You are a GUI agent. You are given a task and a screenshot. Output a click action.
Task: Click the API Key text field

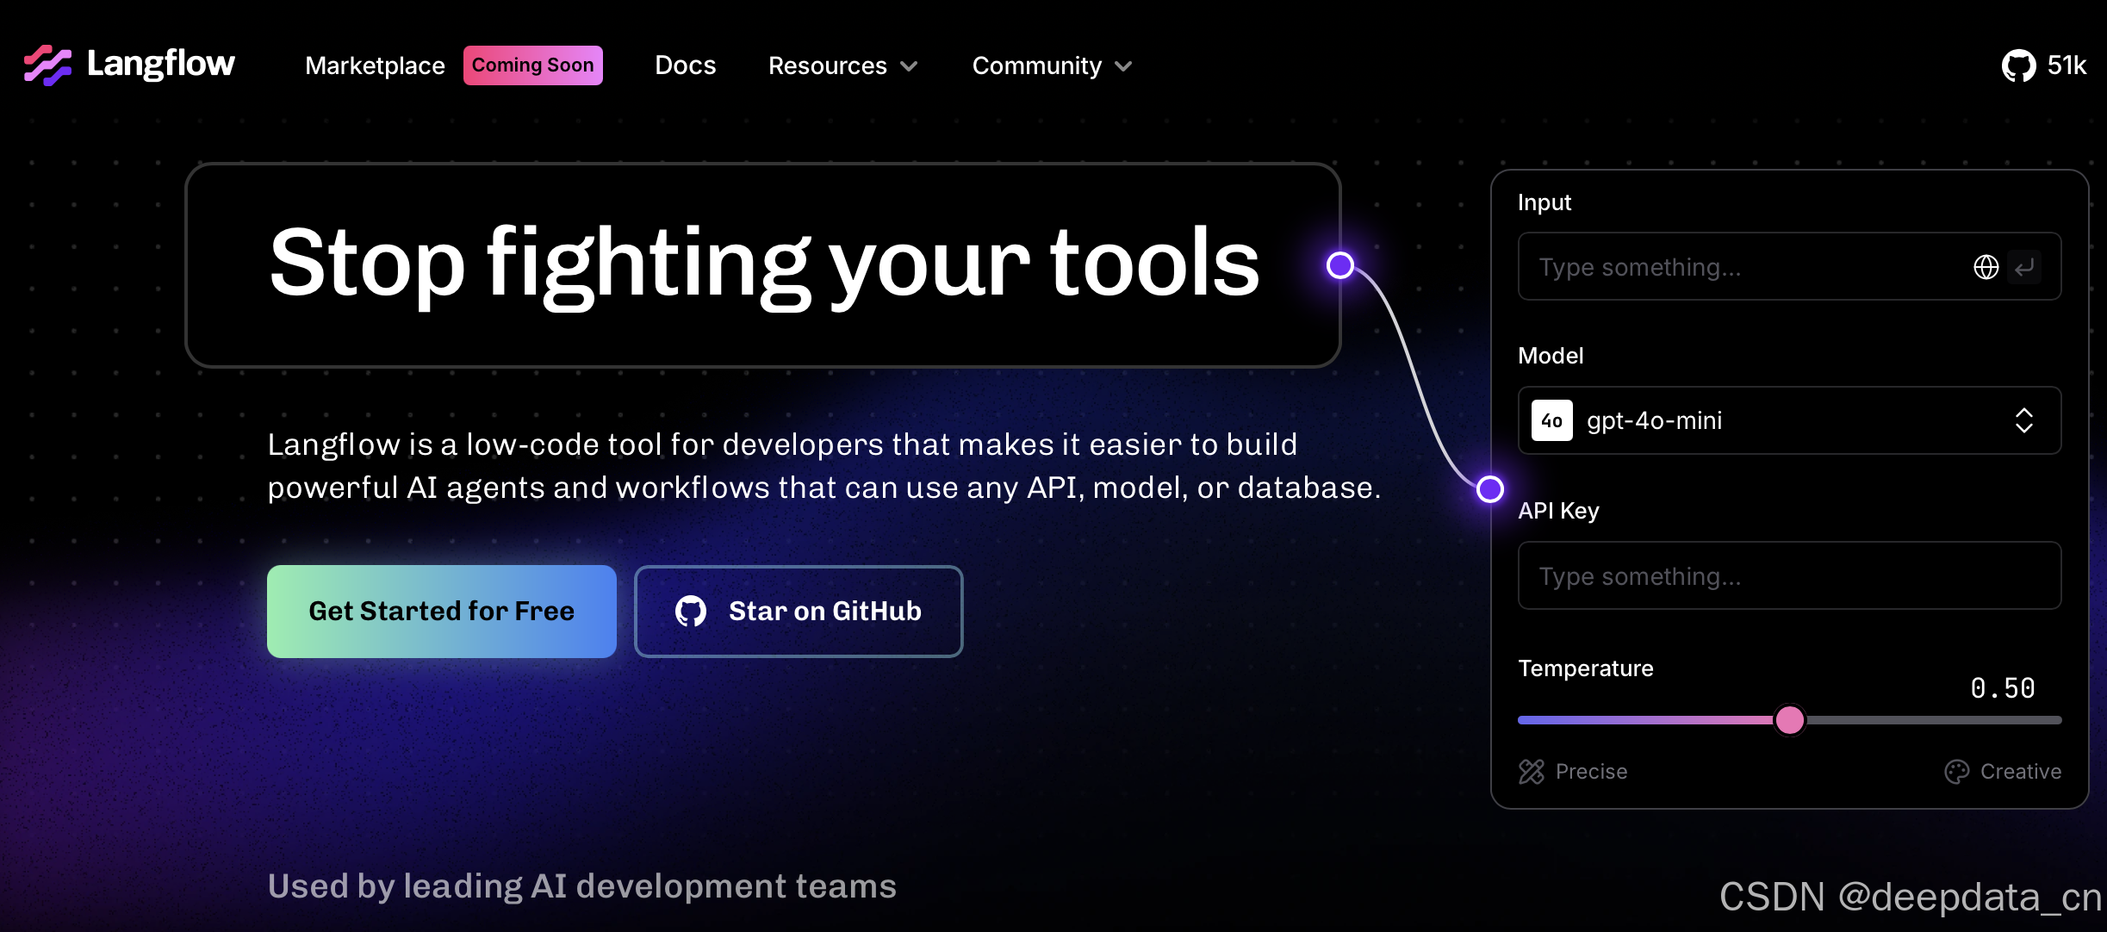(x=1789, y=575)
